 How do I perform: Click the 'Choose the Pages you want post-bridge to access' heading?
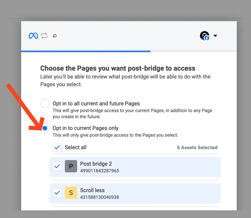[x=118, y=68]
